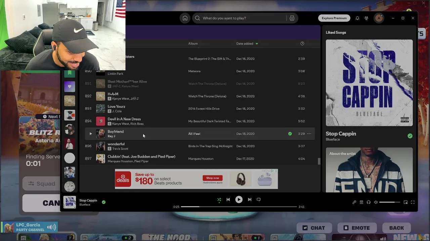The image size is (430, 241).
Task: Click Stop Cappin cover in now playing bar
Action: point(70,202)
